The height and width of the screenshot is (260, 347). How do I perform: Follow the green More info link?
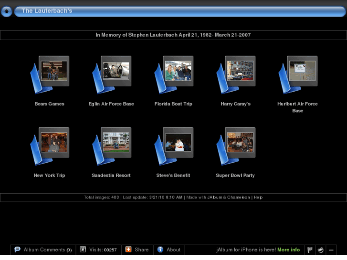click(288, 250)
